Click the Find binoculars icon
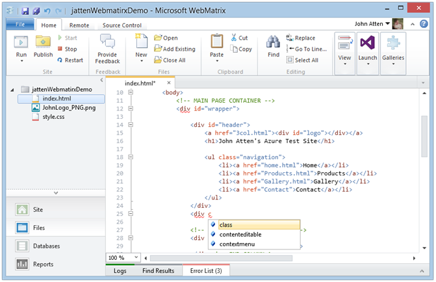436x282 pixels. point(274,42)
